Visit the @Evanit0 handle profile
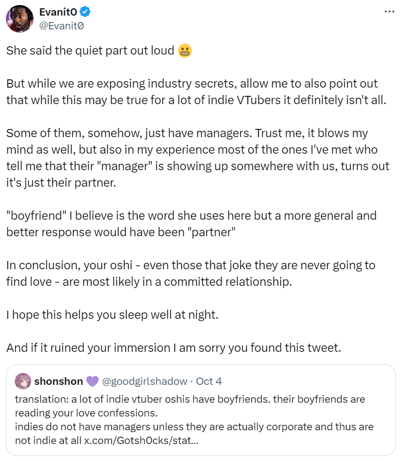 click(x=61, y=26)
